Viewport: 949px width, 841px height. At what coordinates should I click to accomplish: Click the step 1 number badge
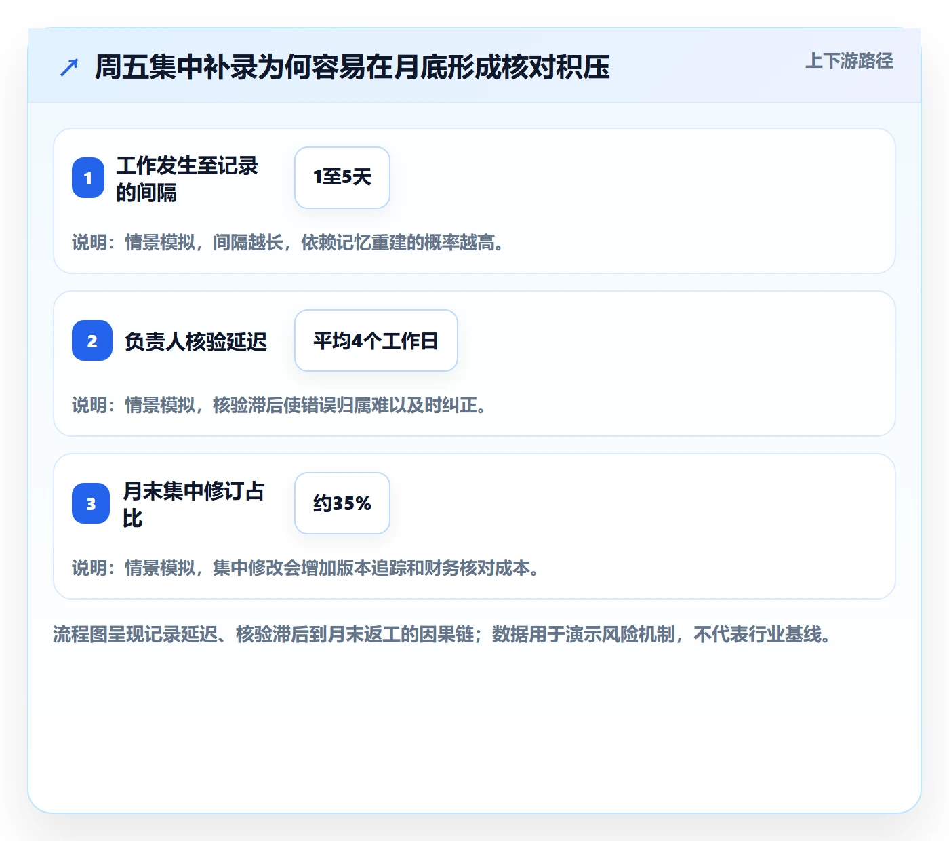88,178
